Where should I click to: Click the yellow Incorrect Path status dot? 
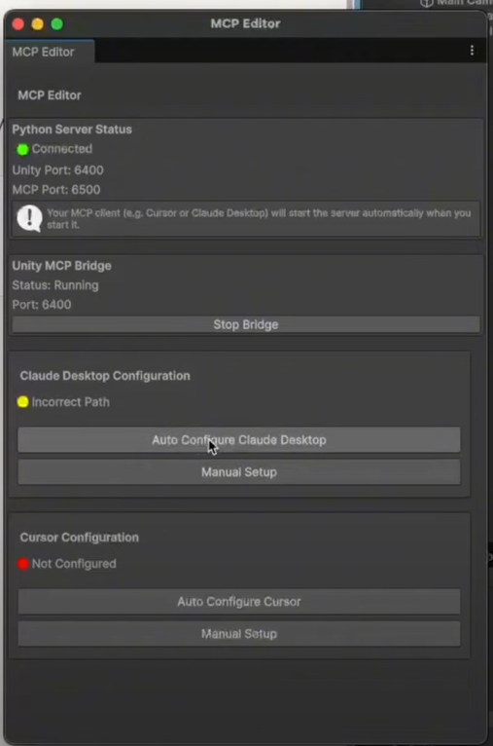[x=22, y=402]
